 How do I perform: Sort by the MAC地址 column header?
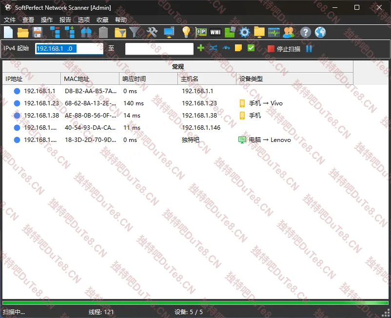click(x=90, y=79)
